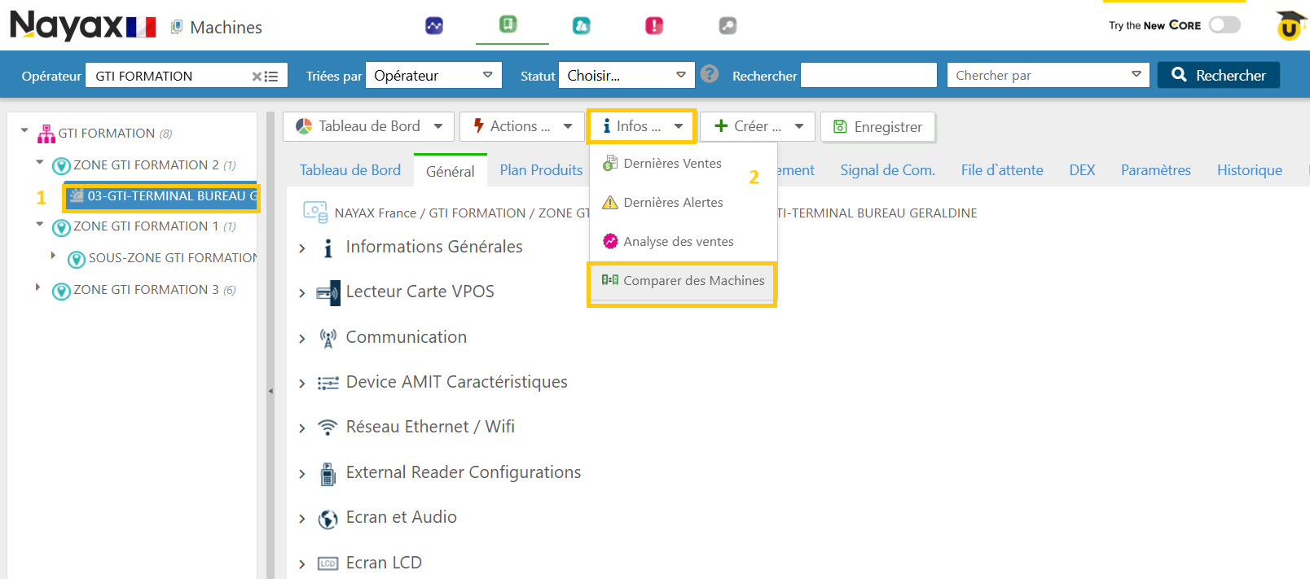Toggle the Try the New Core switch
This screenshot has width=1310, height=579.
click(1224, 24)
